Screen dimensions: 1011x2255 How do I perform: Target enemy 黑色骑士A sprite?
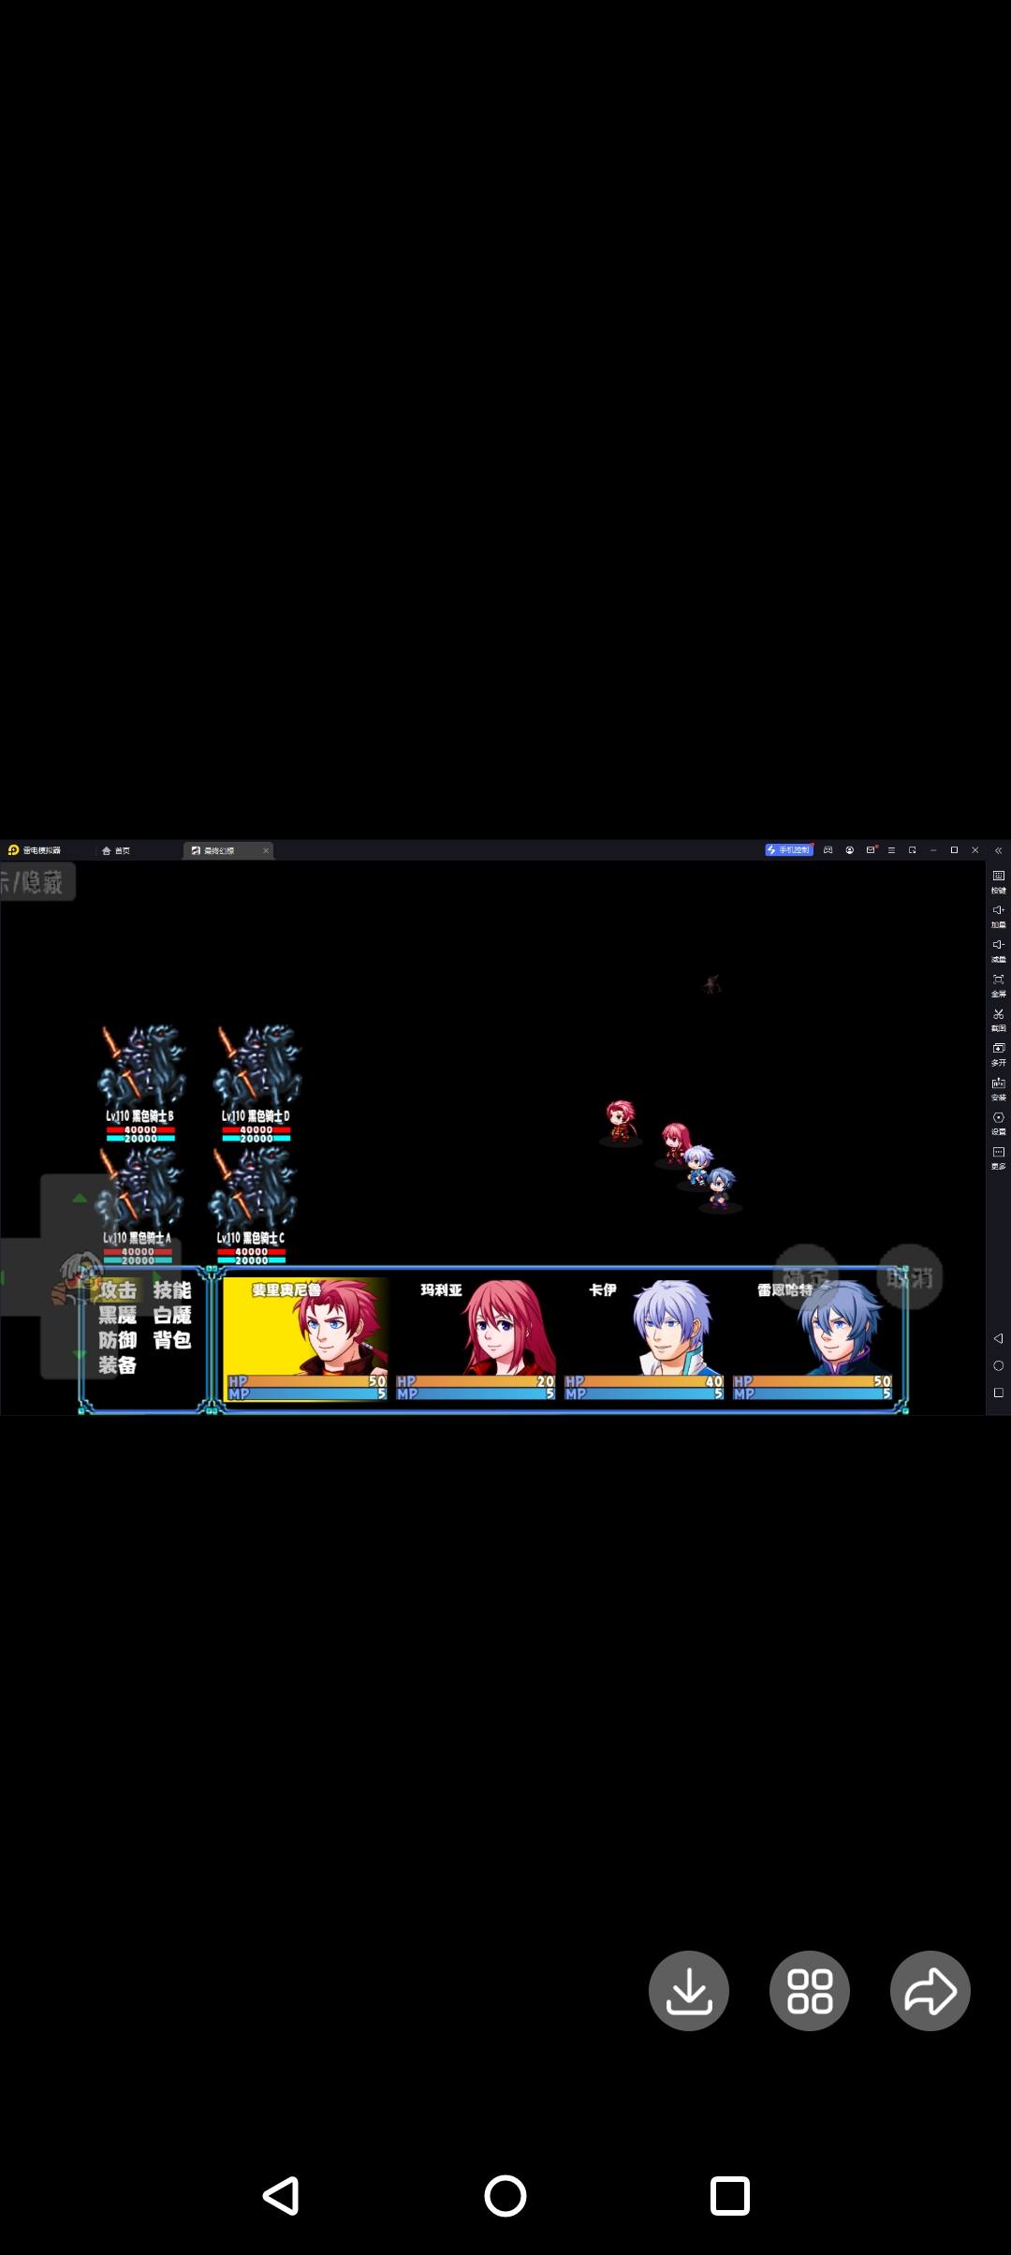click(x=139, y=1188)
